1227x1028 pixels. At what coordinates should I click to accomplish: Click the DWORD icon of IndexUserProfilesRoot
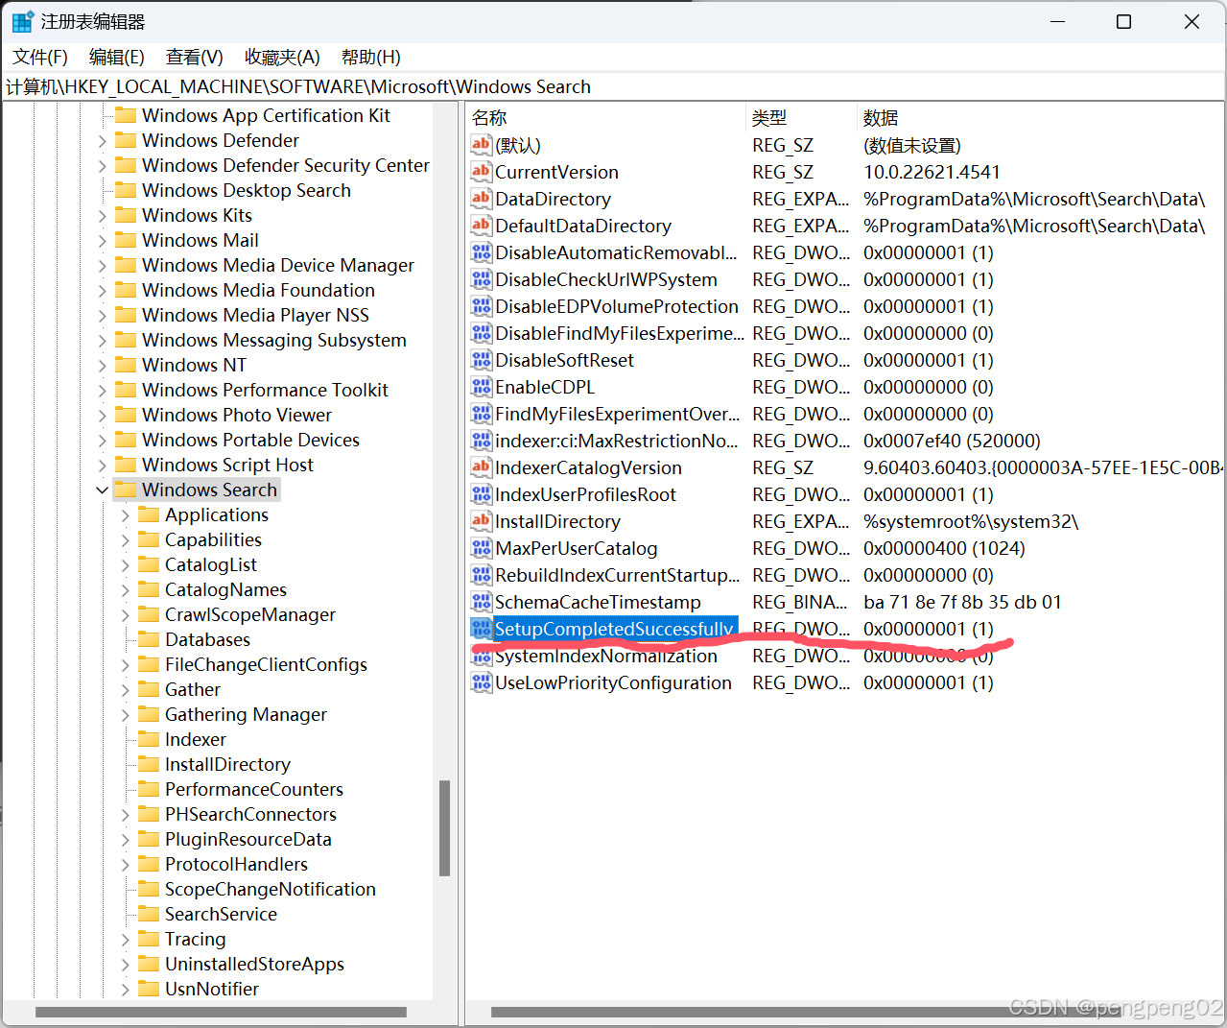(481, 494)
